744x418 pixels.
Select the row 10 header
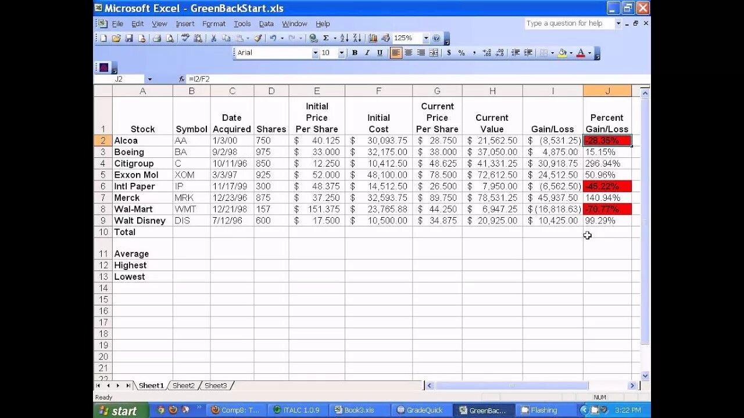click(x=103, y=232)
